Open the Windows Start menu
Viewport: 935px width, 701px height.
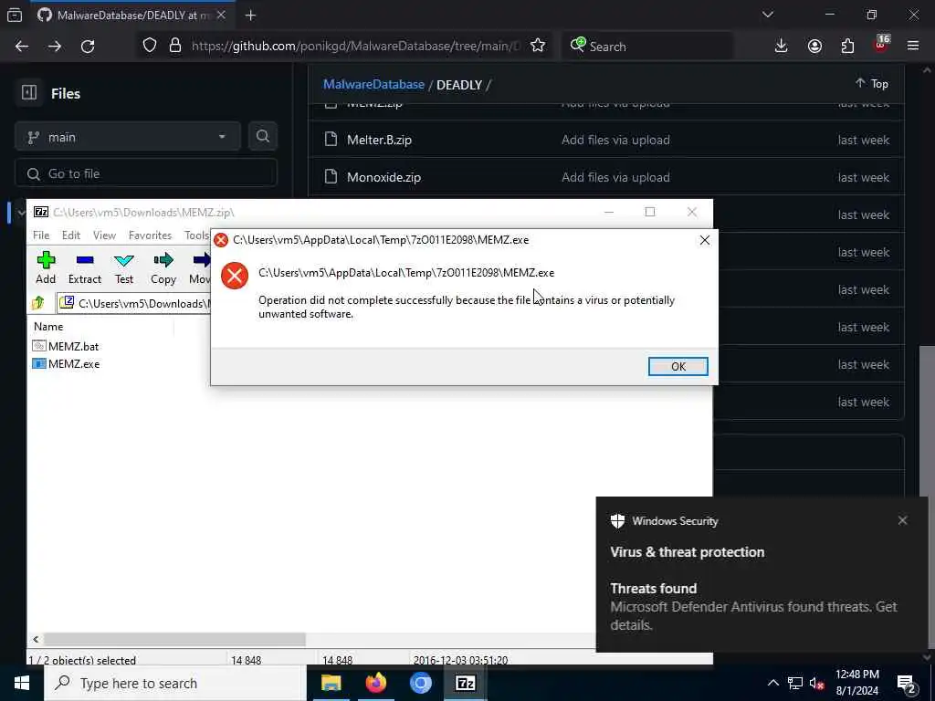point(22,683)
